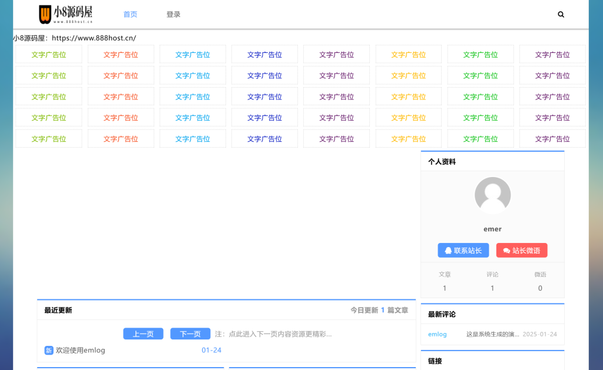Click the 最新评论 panel heading
Viewport: 603px width, 370px height.
click(x=442, y=314)
